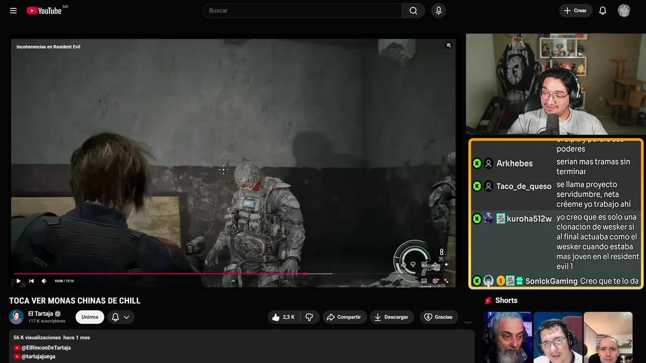Open the comments overlay icon in the player
This screenshot has width=646, height=363.
click(424, 264)
